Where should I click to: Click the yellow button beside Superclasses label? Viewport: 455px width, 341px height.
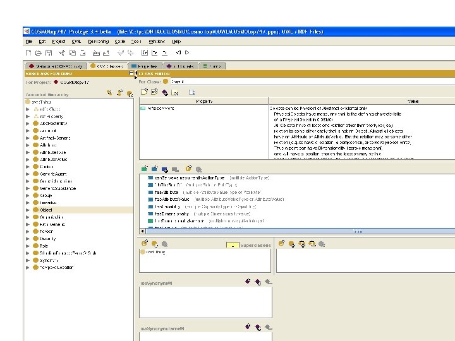pyautogui.click(x=233, y=245)
